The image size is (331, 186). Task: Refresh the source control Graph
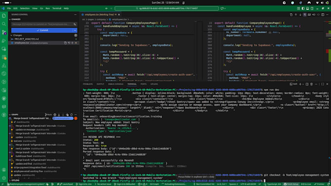(x=72, y=115)
